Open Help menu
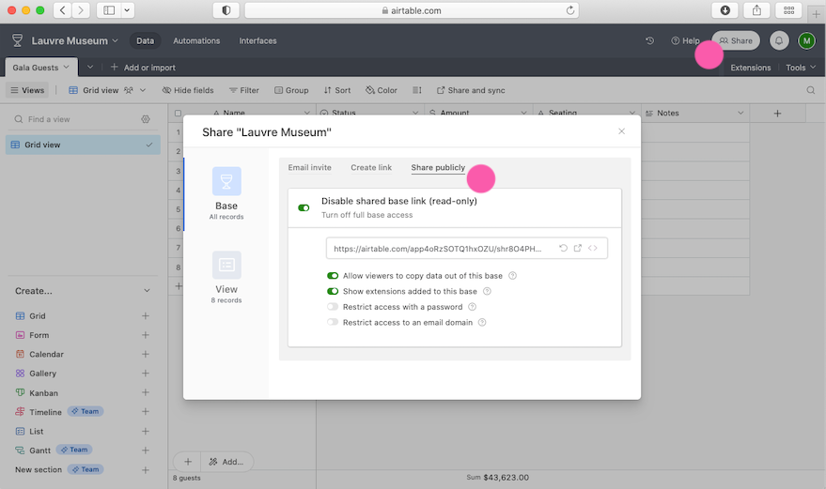826x489 pixels. (x=685, y=40)
